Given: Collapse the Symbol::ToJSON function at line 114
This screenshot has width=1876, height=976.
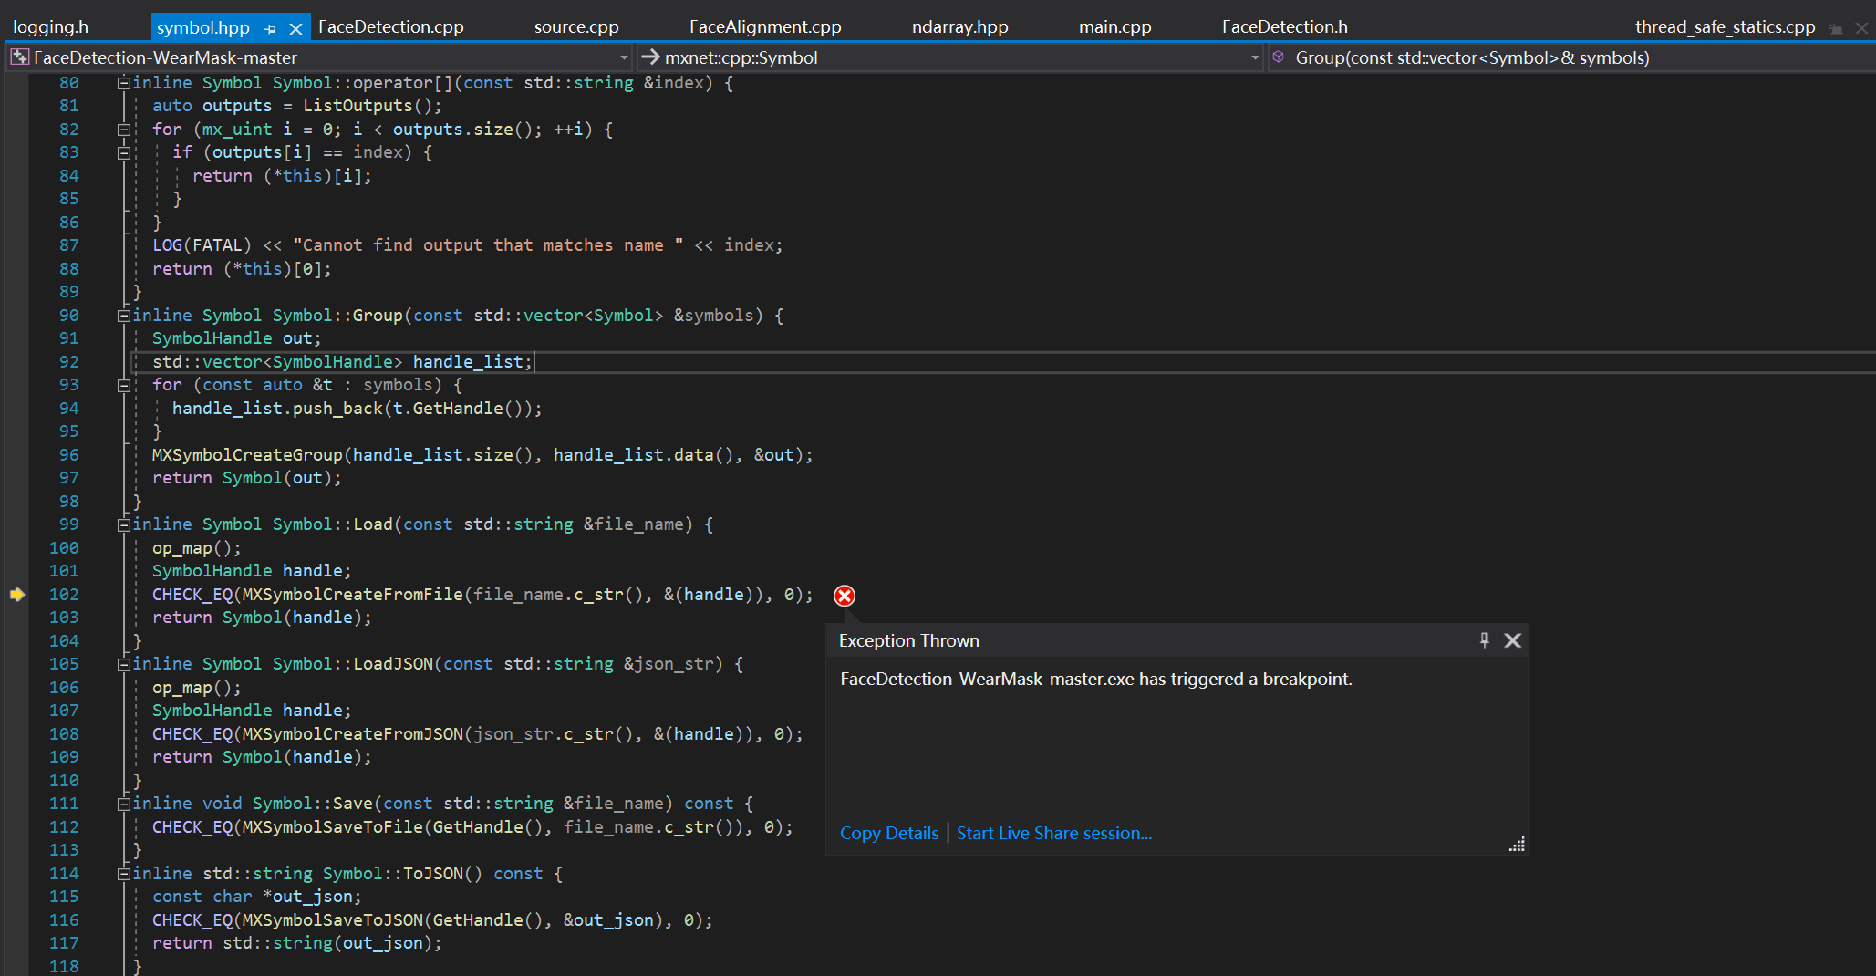Looking at the screenshot, I should coord(123,874).
